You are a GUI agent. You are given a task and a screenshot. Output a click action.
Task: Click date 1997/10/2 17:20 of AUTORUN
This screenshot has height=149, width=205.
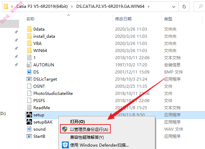tap(131, 65)
